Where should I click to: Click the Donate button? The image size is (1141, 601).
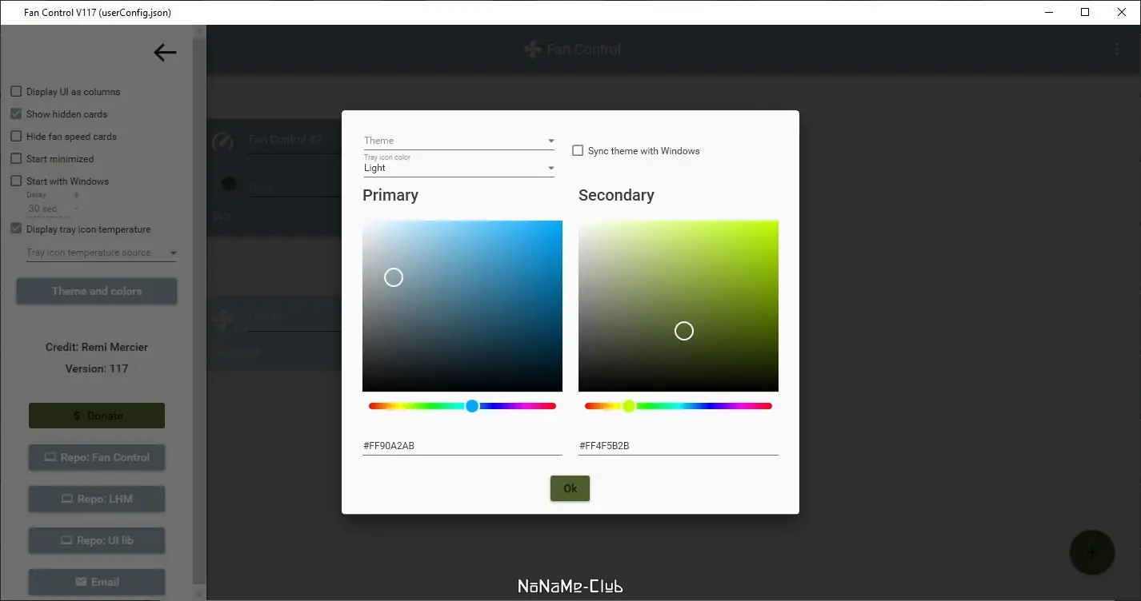click(x=97, y=416)
